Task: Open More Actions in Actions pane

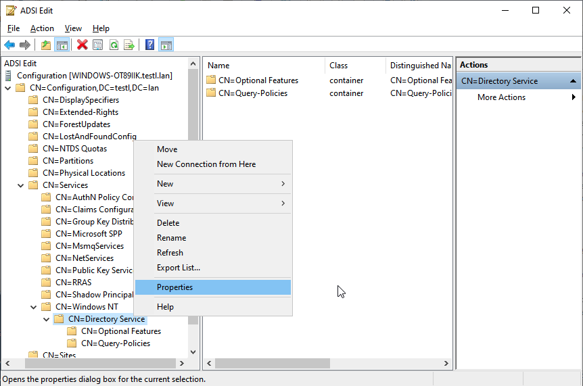Action: tap(501, 97)
